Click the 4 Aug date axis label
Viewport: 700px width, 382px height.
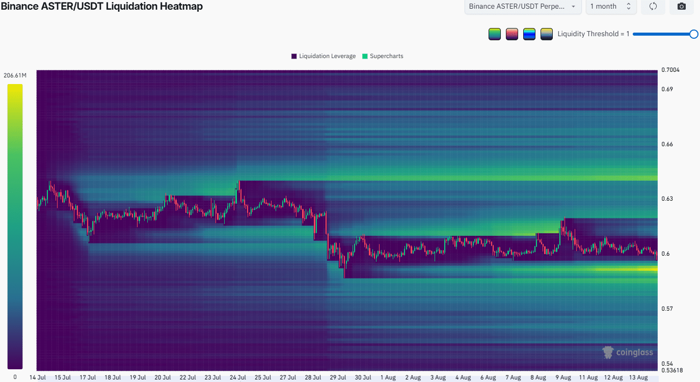point(463,377)
